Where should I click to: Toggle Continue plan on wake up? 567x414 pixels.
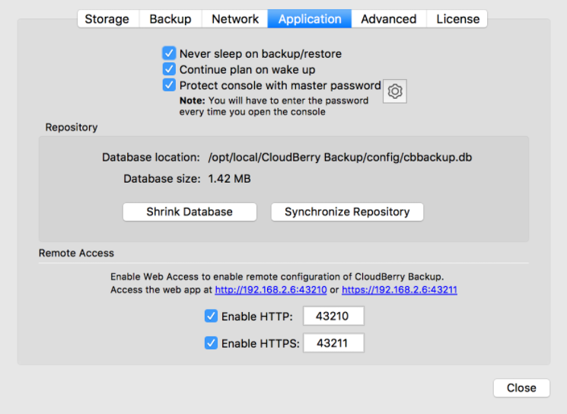tap(169, 69)
